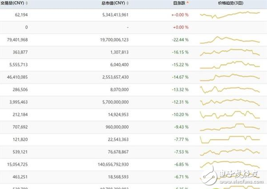Image resolution: width=267 pixels, height=189 pixels.
Task: Select the -10.20 % change value
Action: [180, 115]
